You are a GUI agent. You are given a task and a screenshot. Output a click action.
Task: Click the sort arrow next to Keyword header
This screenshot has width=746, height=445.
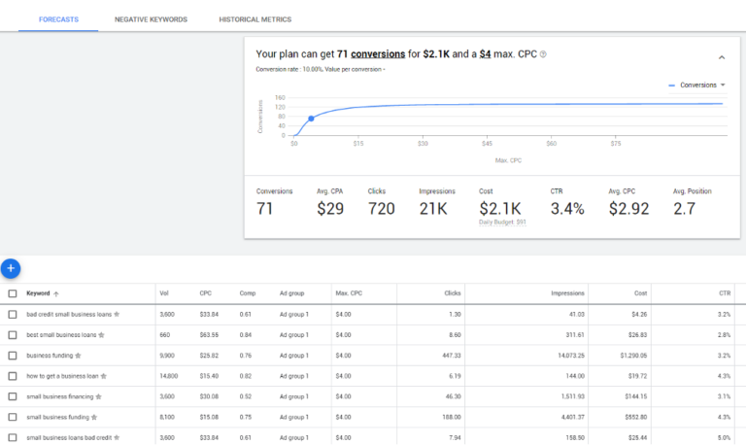pos(56,293)
